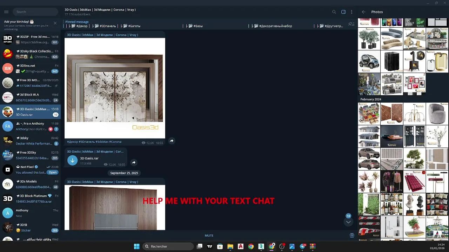The width and height of the screenshot is (449, 252).
Task: Open the Free 3DSky channel
Action: pyautogui.click(x=31, y=155)
